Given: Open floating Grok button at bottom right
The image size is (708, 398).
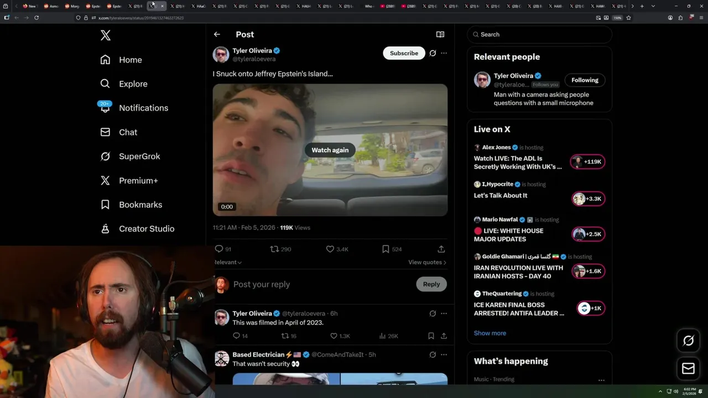Looking at the screenshot, I should click(689, 341).
